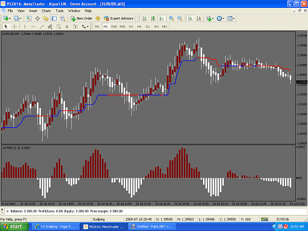This screenshot has width=308, height=231.
Task: Select the arrows objects icon
Action: 84,27
